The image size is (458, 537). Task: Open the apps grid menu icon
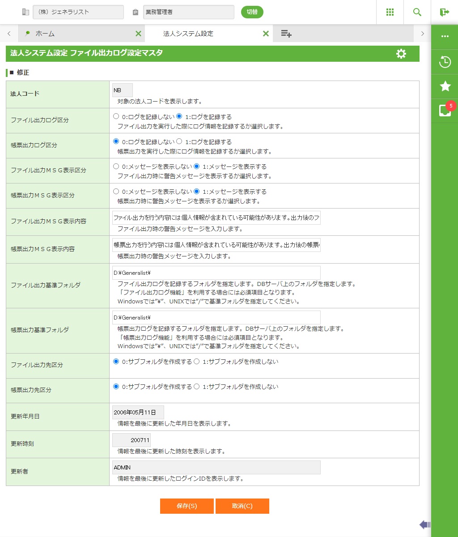point(390,12)
